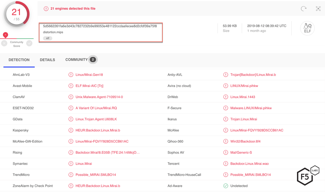Click the ELF file type icon
This screenshot has height=192, width=325.
click(x=307, y=28)
